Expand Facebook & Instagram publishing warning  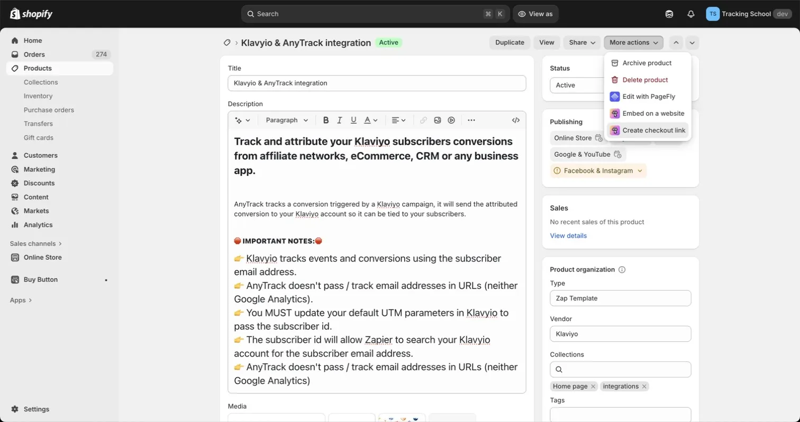point(598,171)
